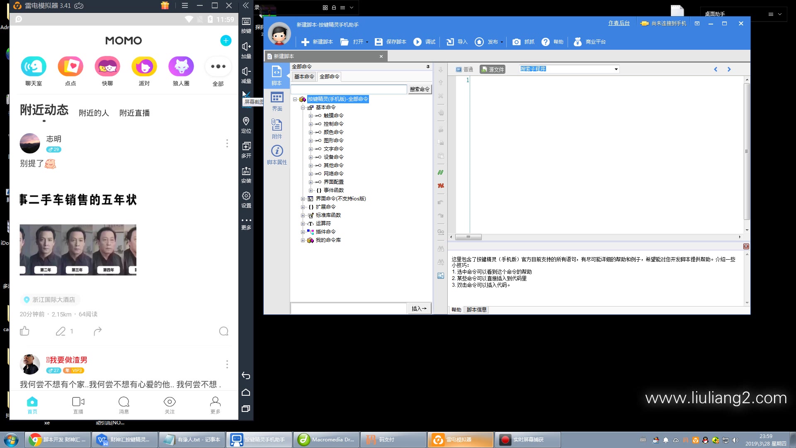Select the 附近的人 tab in MOMO

click(x=94, y=113)
